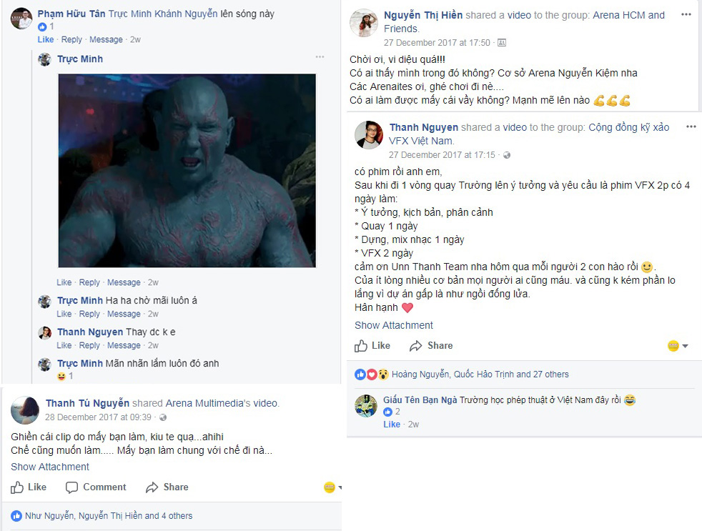This screenshot has height=531, width=702.
Task: Reply to Trực Minh's Drax image comment
Action: [89, 282]
